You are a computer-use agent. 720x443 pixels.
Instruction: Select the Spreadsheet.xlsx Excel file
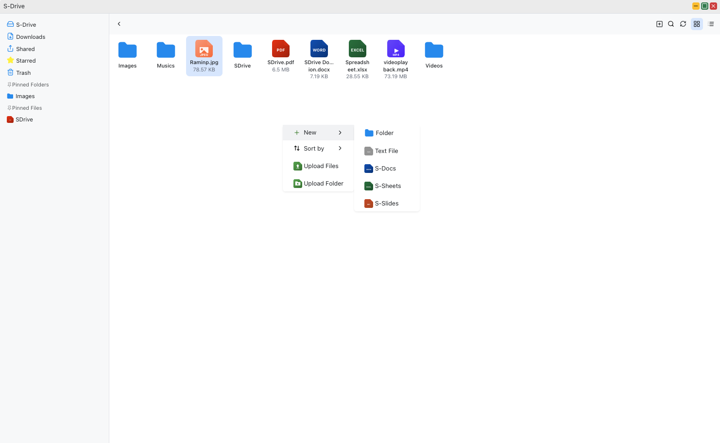point(357,49)
